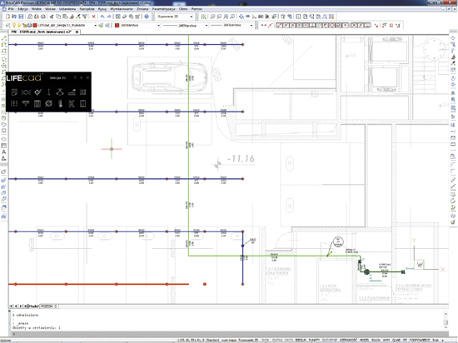Click the Standard text style field in status bar
This screenshot has width=458, height=343.
pos(212,340)
